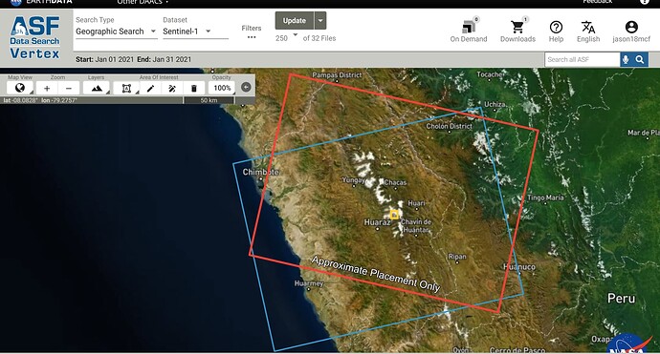Click the Huarmey map label
The width and height of the screenshot is (660, 354).
pyautogui.click(x=309, y=283)
